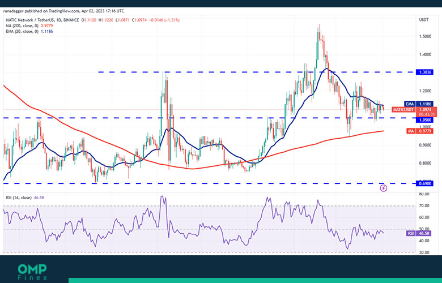The width and height of the screenshot is (442, 283).
Task: Select the 1.0500 price level label
Action: [x=424, y=119]
